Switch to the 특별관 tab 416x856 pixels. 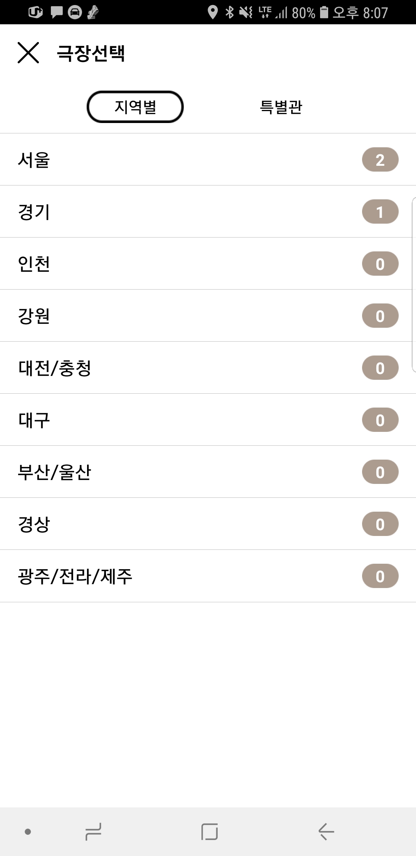[x=281, y=107]
